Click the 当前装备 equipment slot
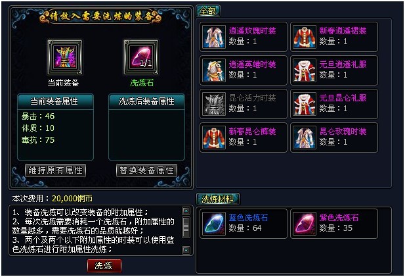 [x=65, y=57]
